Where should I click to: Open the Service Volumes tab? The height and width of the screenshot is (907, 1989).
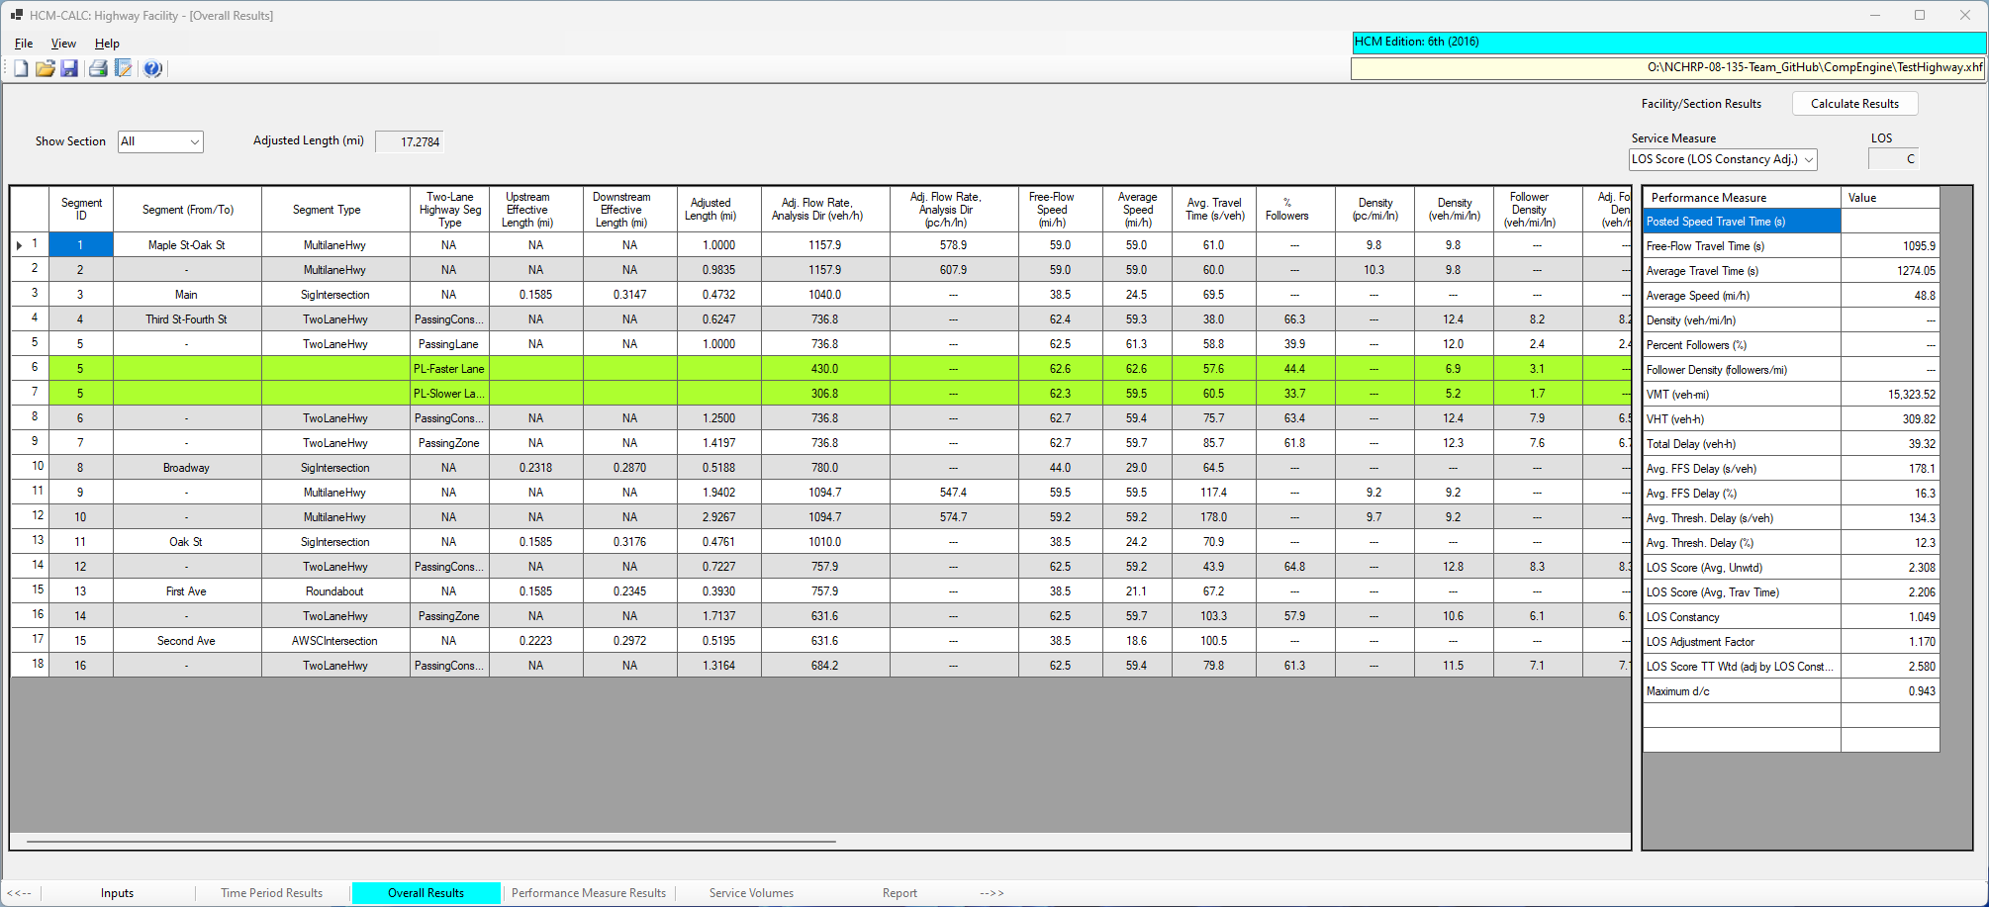pos(750,892)
